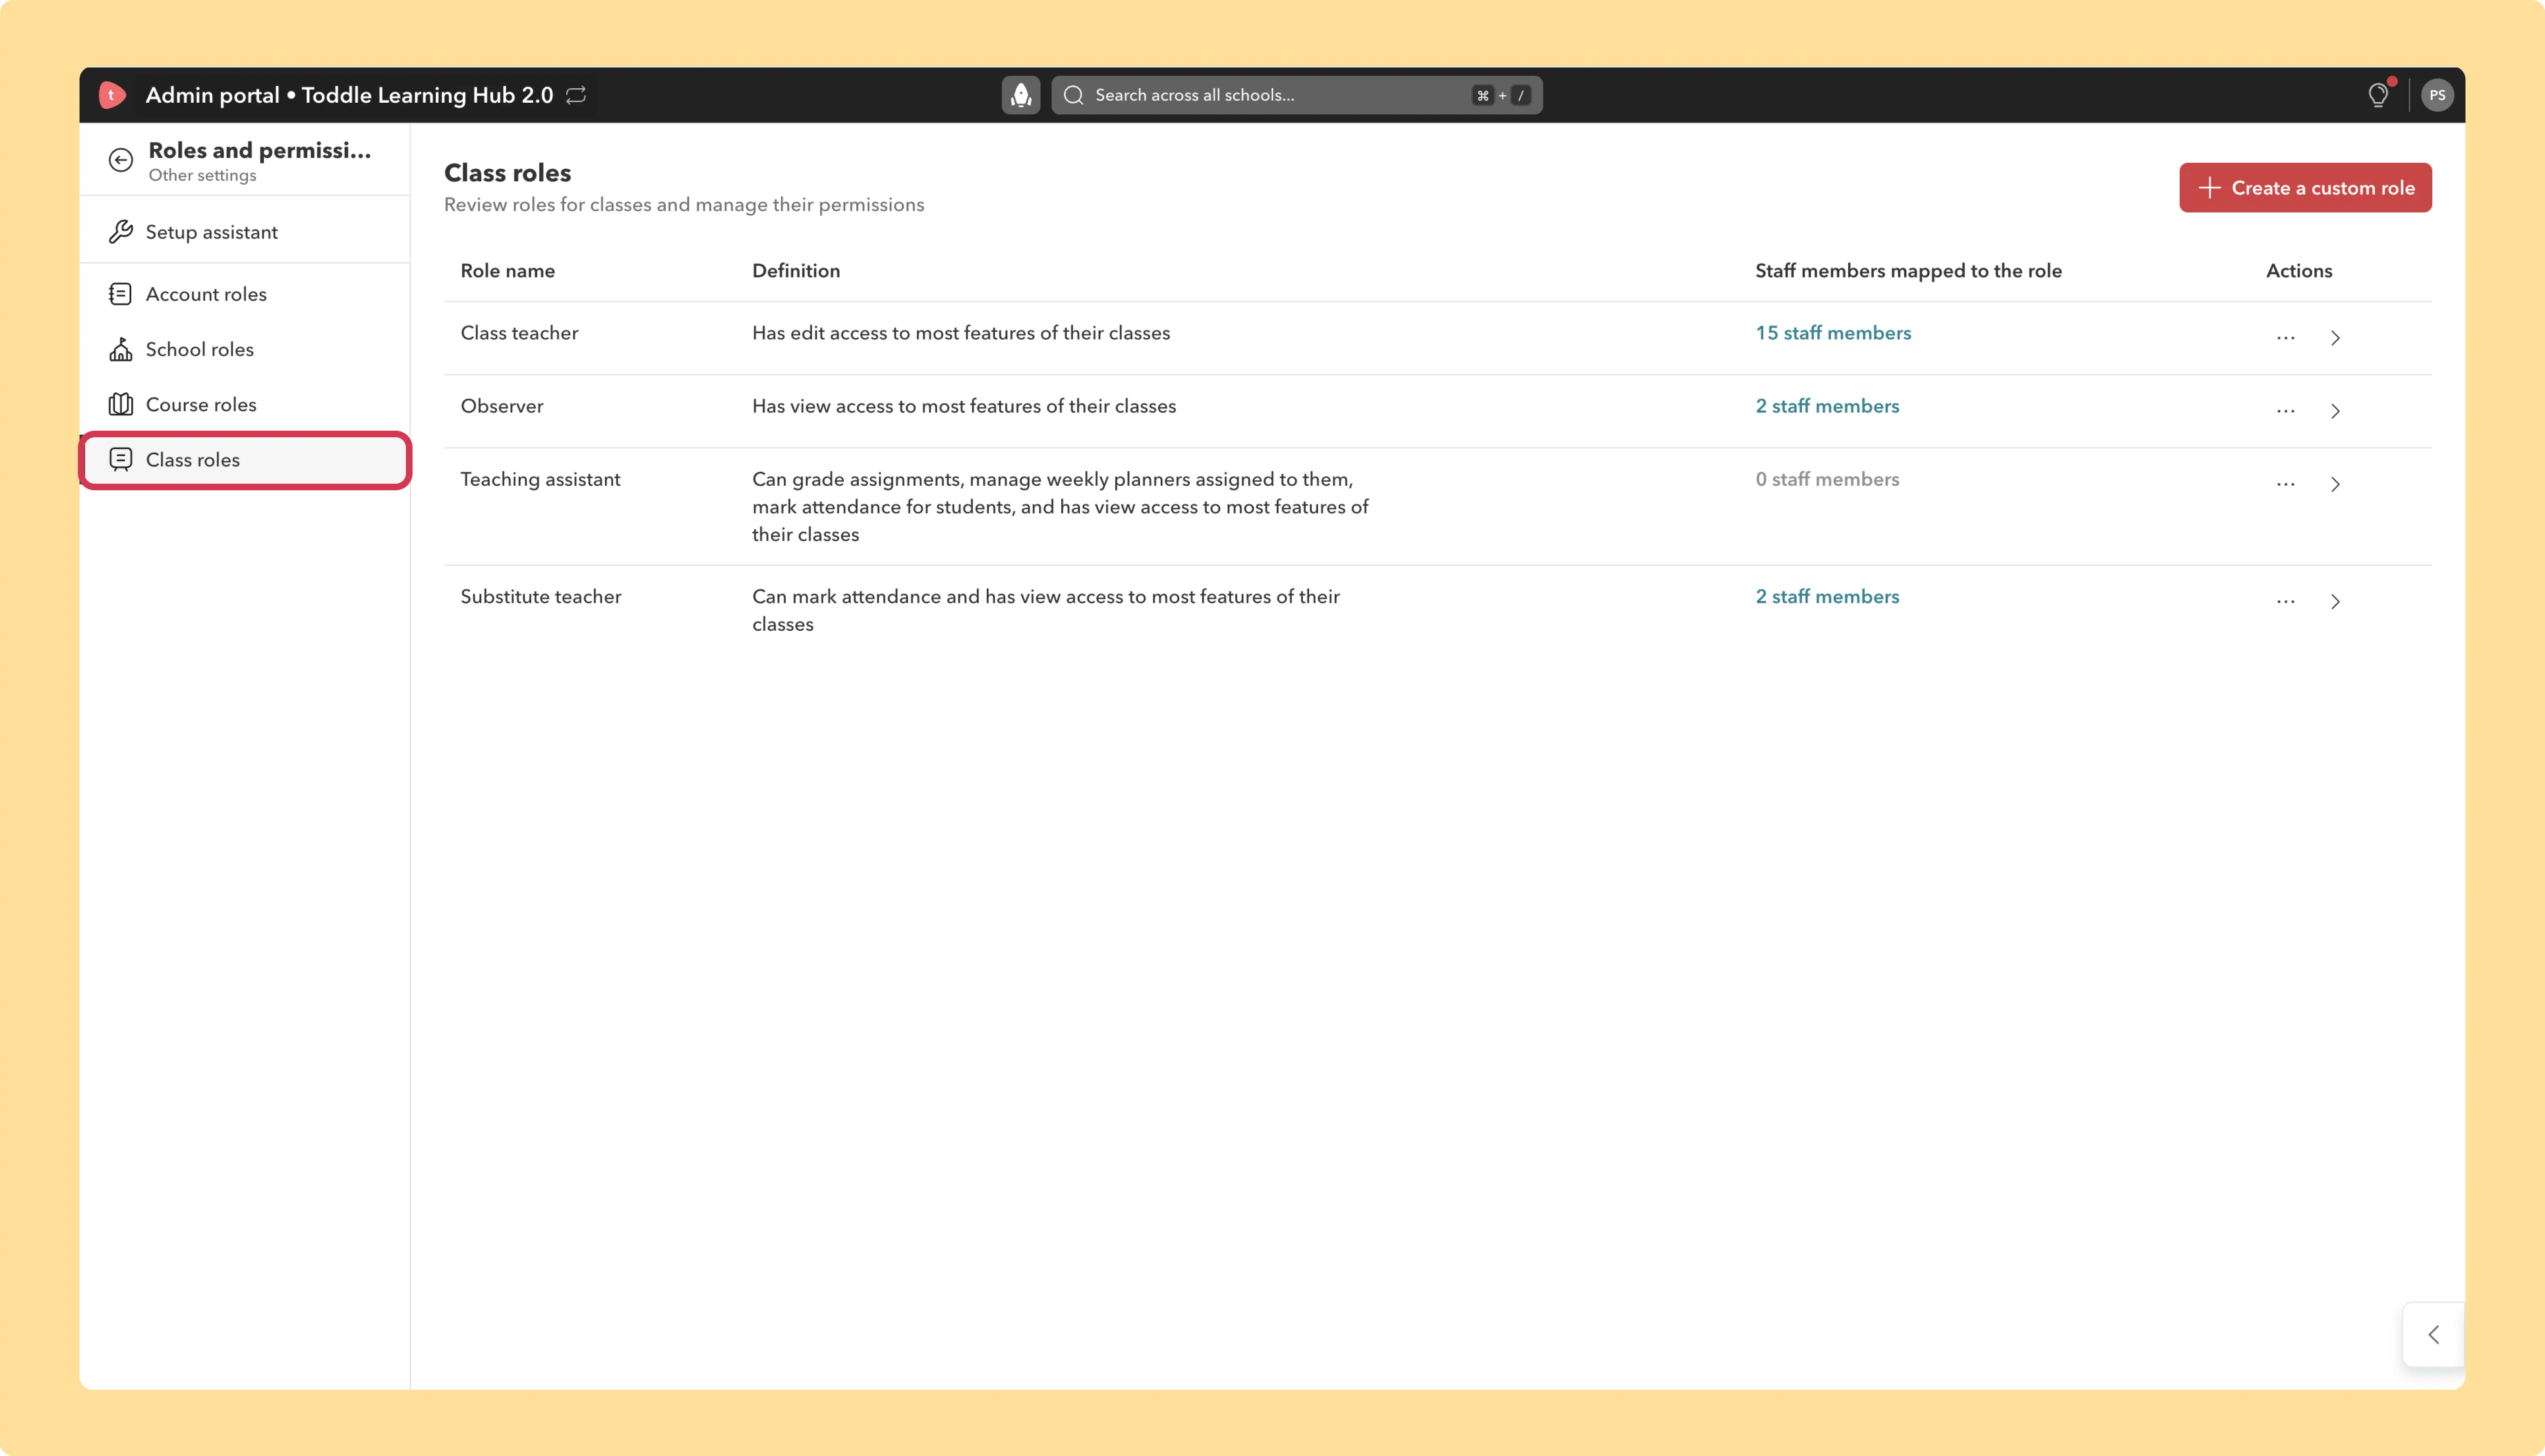Image resolution: width=2545 pixels, height=1456 pixels.
Task: Click the Class roles page heading
Action: (507, 173)
